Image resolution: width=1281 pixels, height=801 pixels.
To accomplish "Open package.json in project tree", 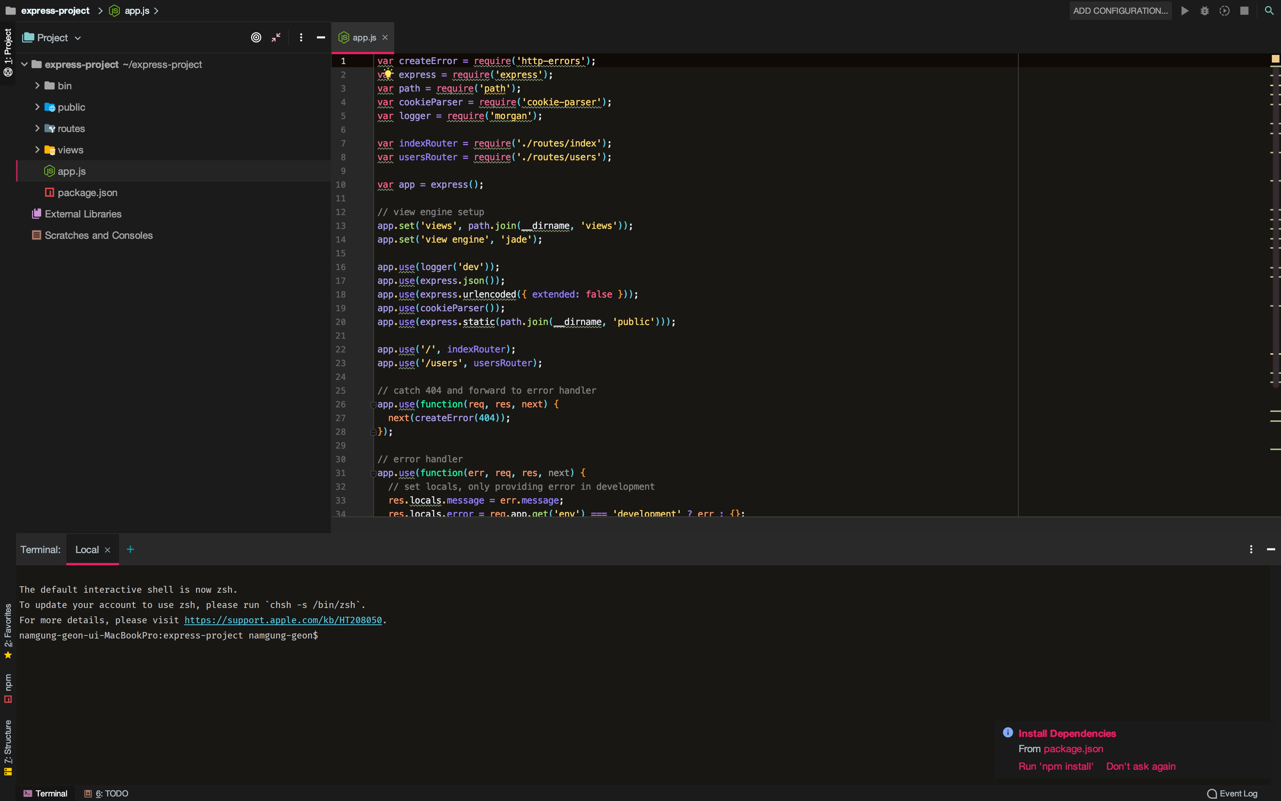I will click(x=87, y=193).
